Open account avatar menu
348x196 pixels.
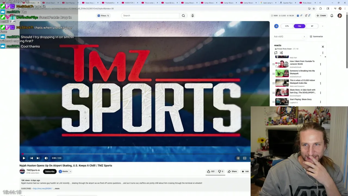coord(340,16)
